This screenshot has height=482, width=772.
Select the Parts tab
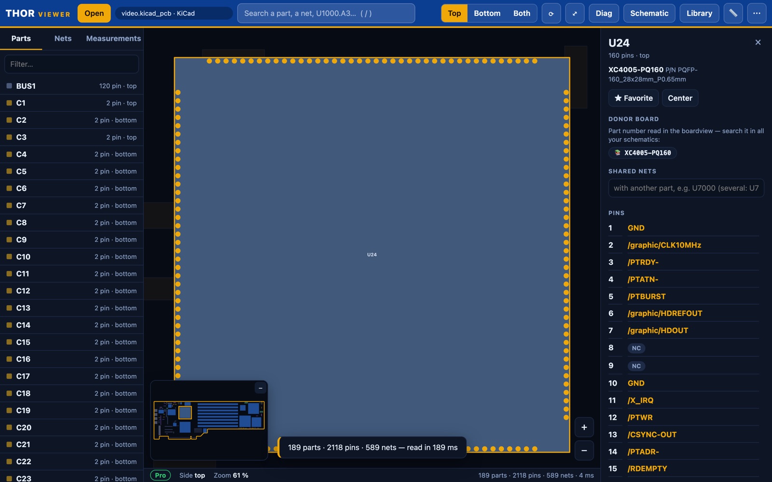[21, 39]
